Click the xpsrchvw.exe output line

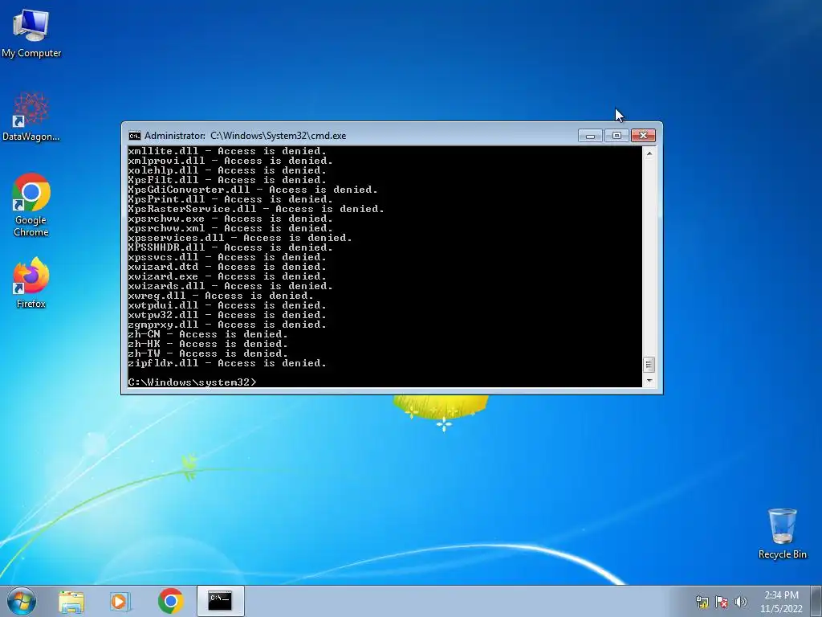tap(230, 219)
